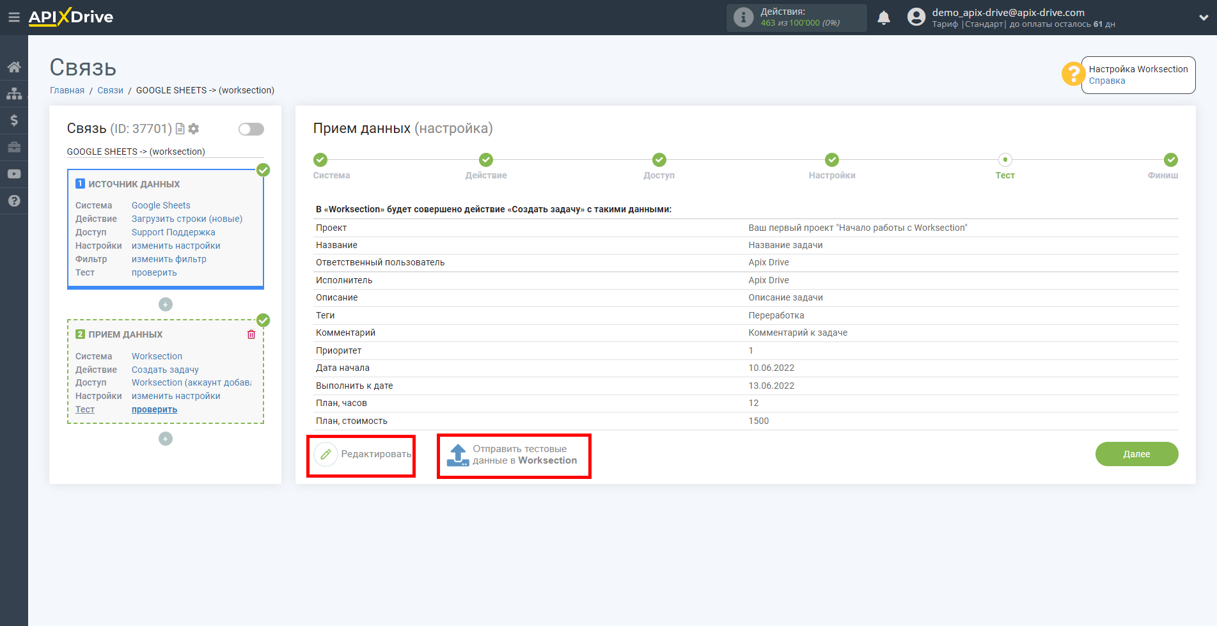1217x626 pixels.
Task: Select 'Переработка' tag value
Action: (x=776, y=315)
